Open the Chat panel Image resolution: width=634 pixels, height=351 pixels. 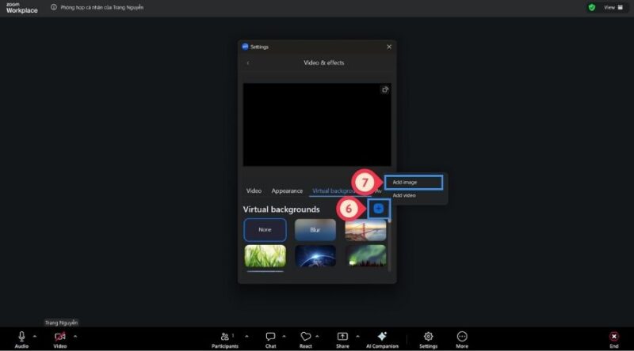tap(270, 336)
